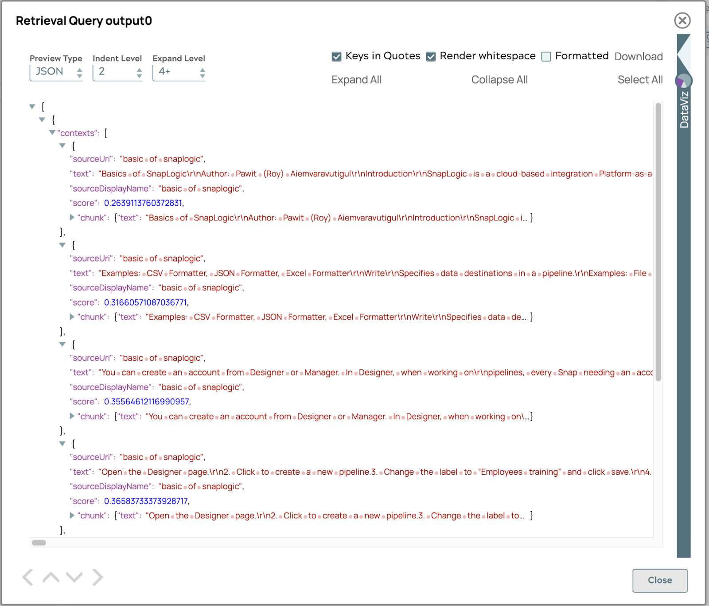Close the dialog with the X icon
This screenshot has height=606, width=709.
click(x=682, y=20)
